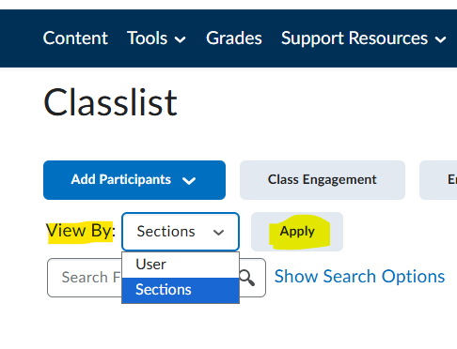Click the magnifying glass search icon

[x=247, y=278]
